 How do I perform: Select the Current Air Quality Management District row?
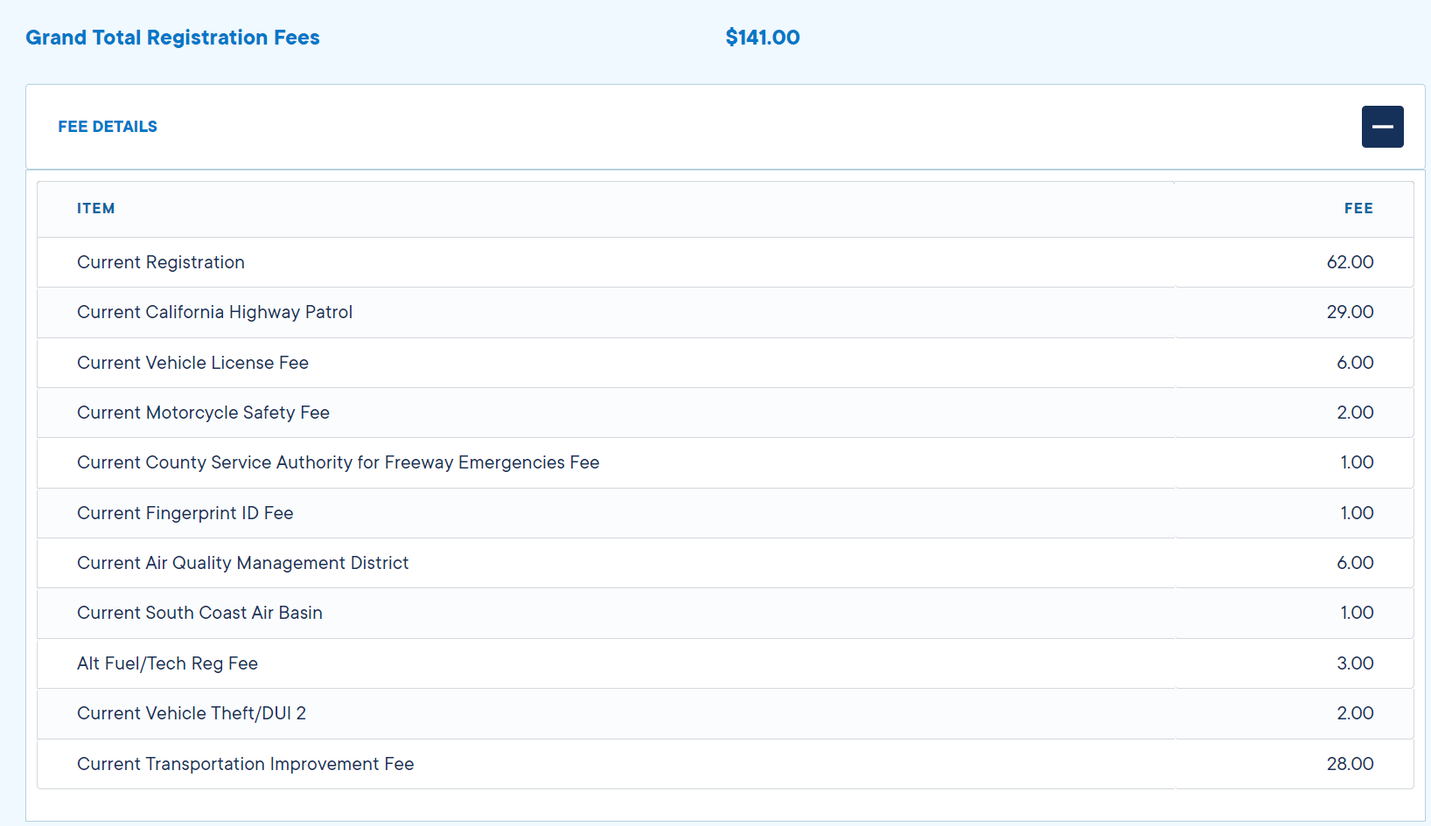tap(242, 563)
